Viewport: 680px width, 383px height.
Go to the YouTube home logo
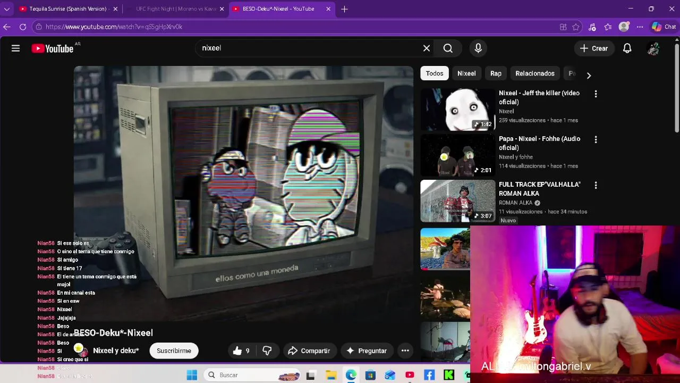point(52,48)
